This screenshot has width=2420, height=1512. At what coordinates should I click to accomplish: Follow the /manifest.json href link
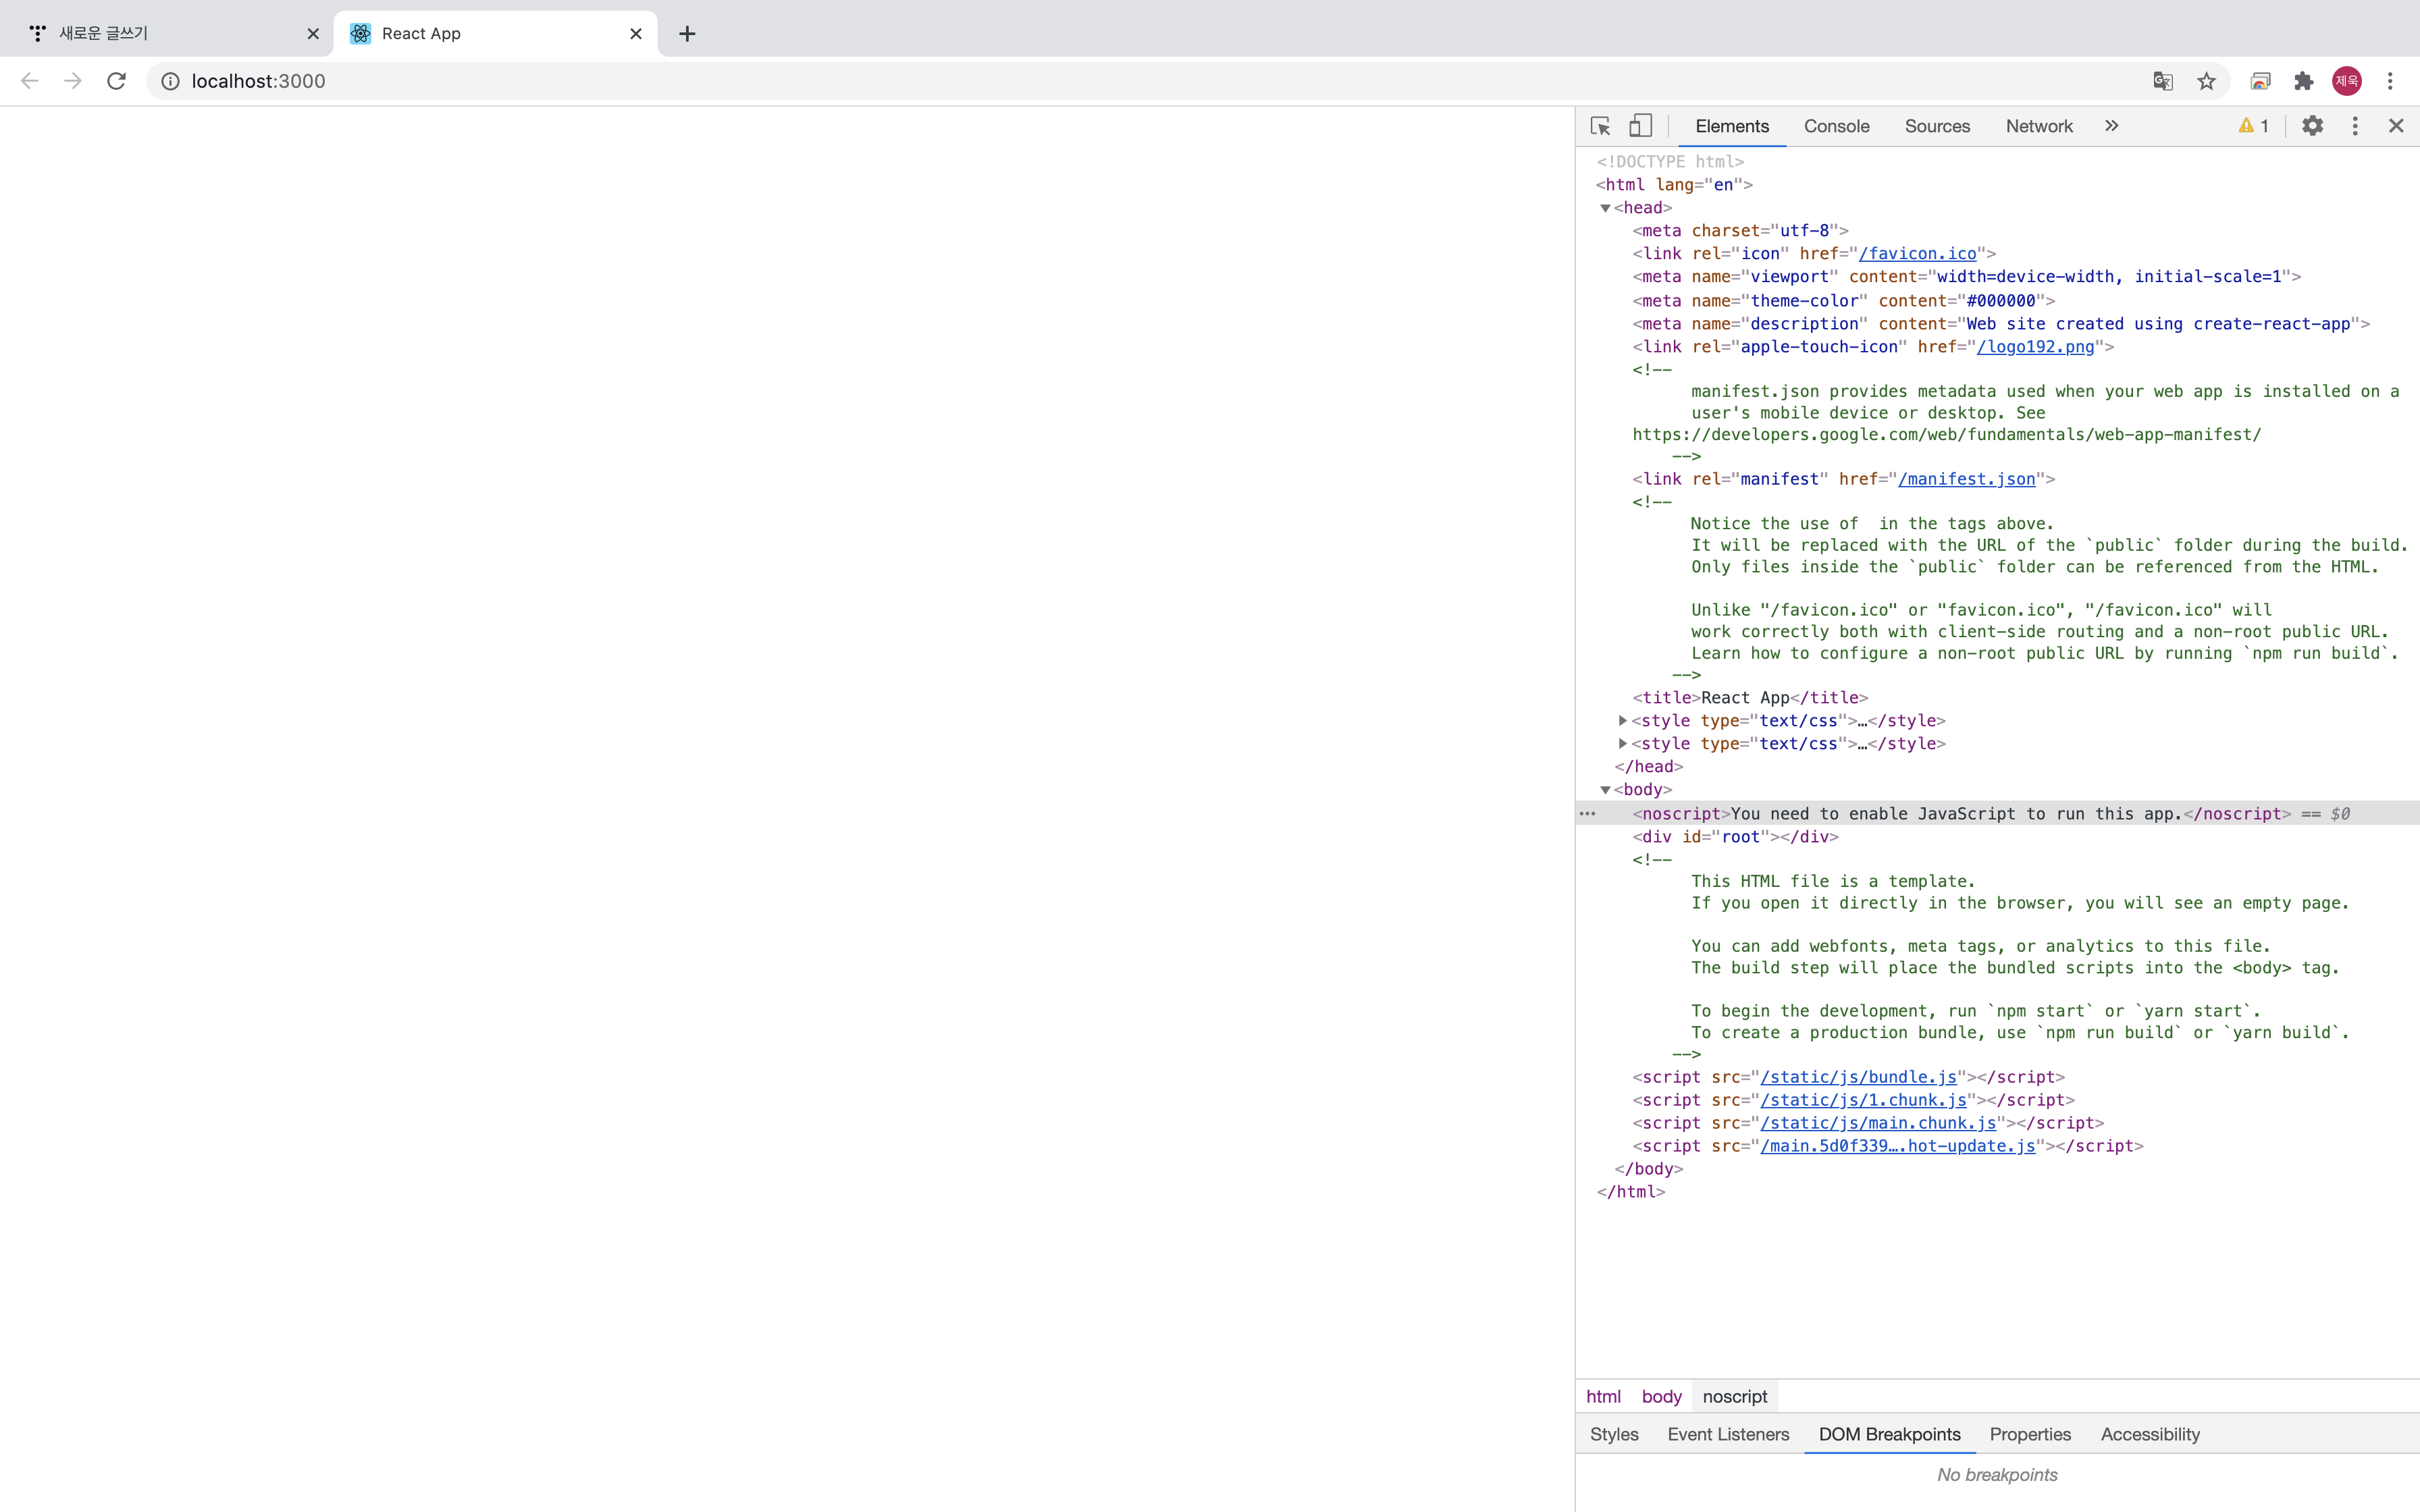click(1966, 479)
